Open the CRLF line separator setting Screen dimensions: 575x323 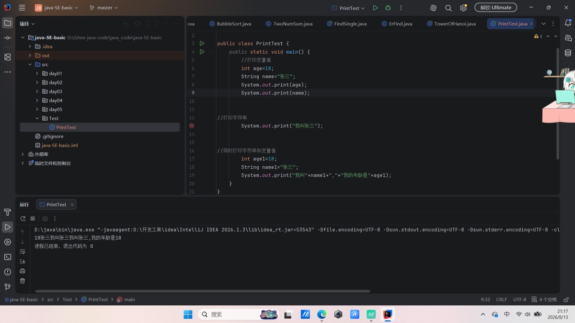(501, 300)
